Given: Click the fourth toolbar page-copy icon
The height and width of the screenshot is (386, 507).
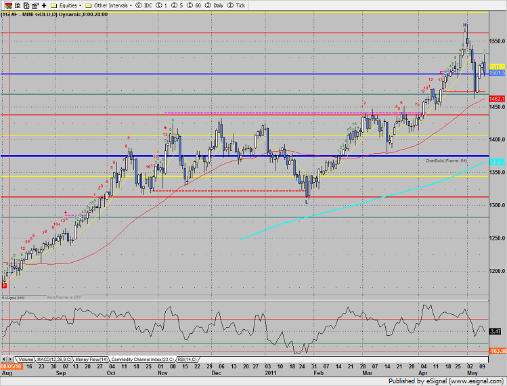Looking at the screenshot, I should coord(35,5).
